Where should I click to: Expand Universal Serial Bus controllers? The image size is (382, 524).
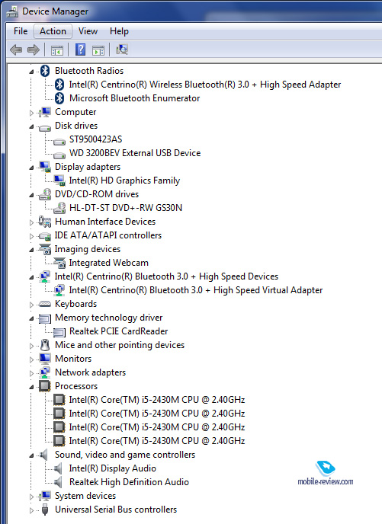point(31,510)
